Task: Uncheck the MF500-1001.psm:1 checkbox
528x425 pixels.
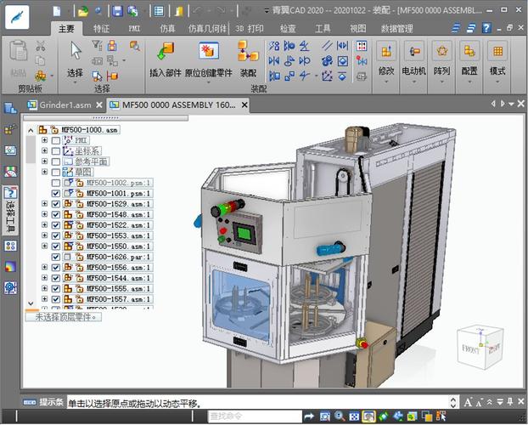Action: tap(56, 194)
